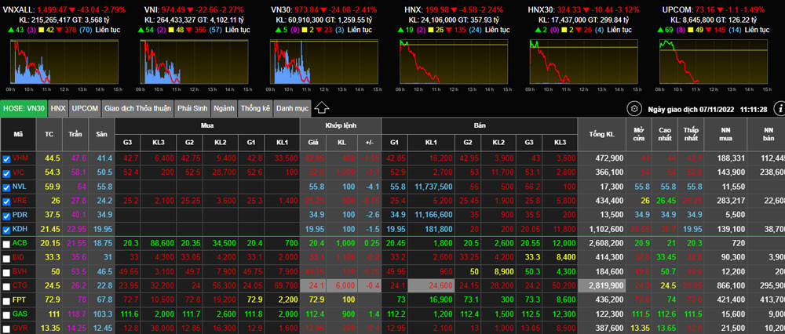
Task: Collapse the charts using the up arrow
Action: tap(321, 108)
